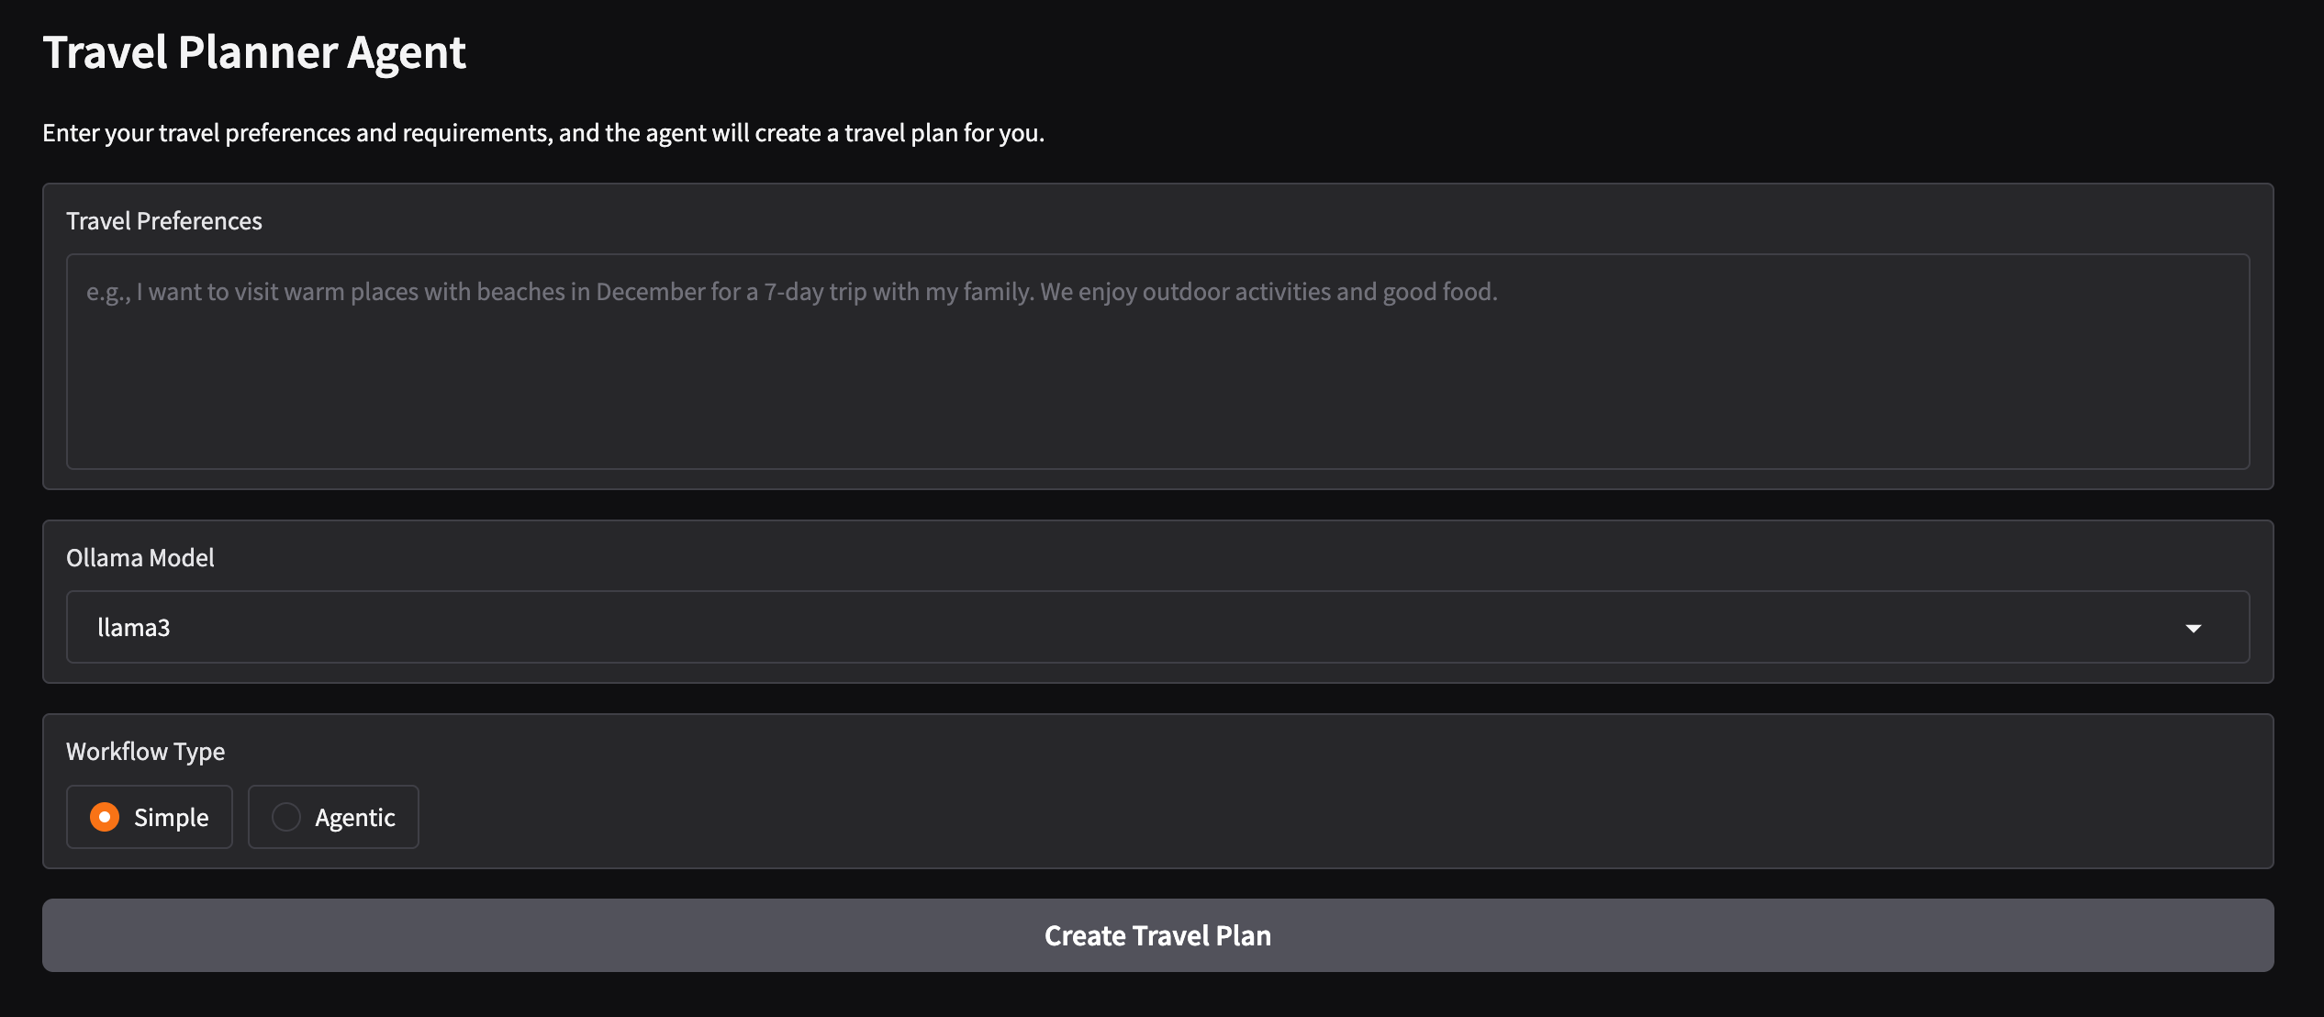Viewport: 2324px width, 1017px height.
Task: Click the llama3 value in the combo box
Action: click(x=134, y=627)
